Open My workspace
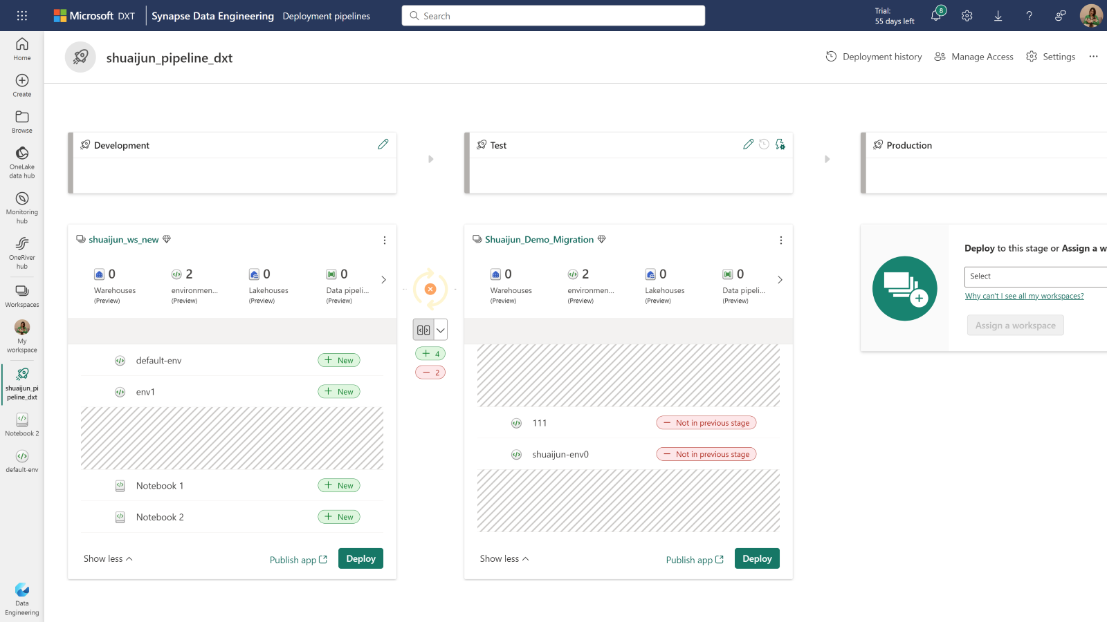 pyautogui.click(x=22, y=337)
